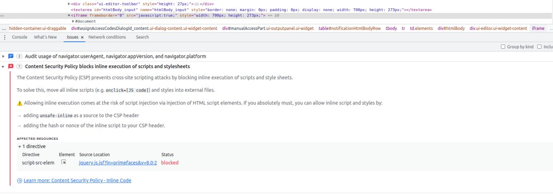553x194 pixels.
Task: Select hidden-container.ui-draggable breadcrumb
Action: [38, 29]
